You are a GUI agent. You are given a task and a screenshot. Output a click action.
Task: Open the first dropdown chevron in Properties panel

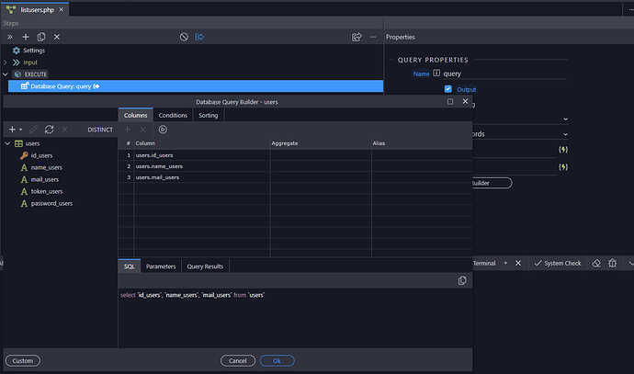coord(565,119)
